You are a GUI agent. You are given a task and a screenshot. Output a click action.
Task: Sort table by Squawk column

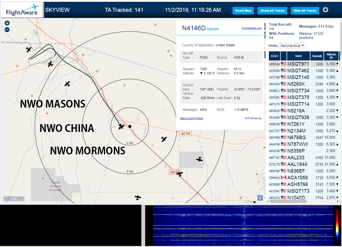pos(317,56)
